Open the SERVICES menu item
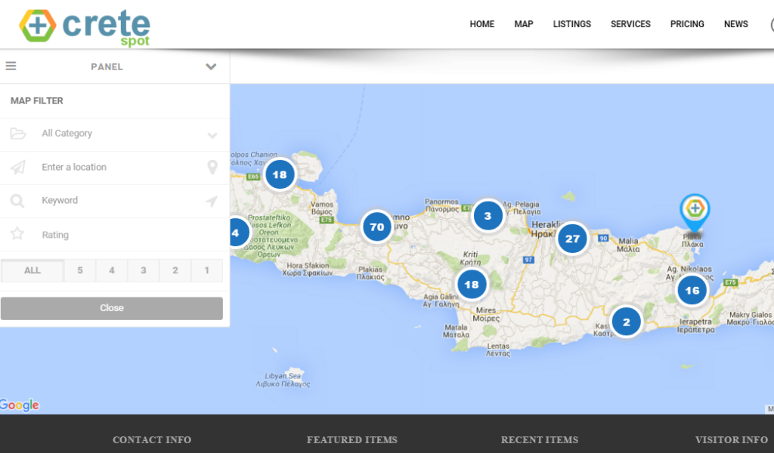The image size is (774, 453). (x=630, y=24)
